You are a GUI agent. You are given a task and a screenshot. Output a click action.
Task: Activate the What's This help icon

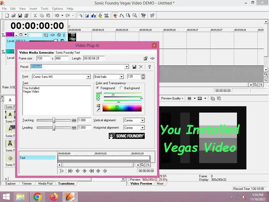point(152,16)
